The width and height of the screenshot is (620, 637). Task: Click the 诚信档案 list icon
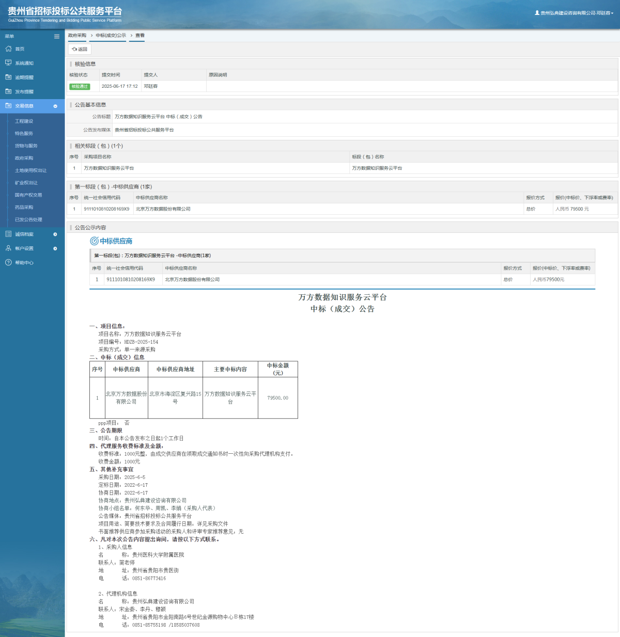(x=8, y=234)
